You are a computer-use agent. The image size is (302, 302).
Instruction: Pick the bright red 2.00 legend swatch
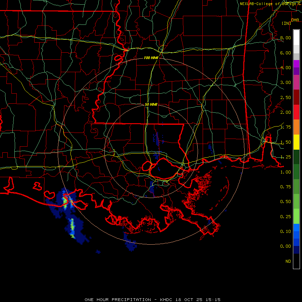[296, 112]
